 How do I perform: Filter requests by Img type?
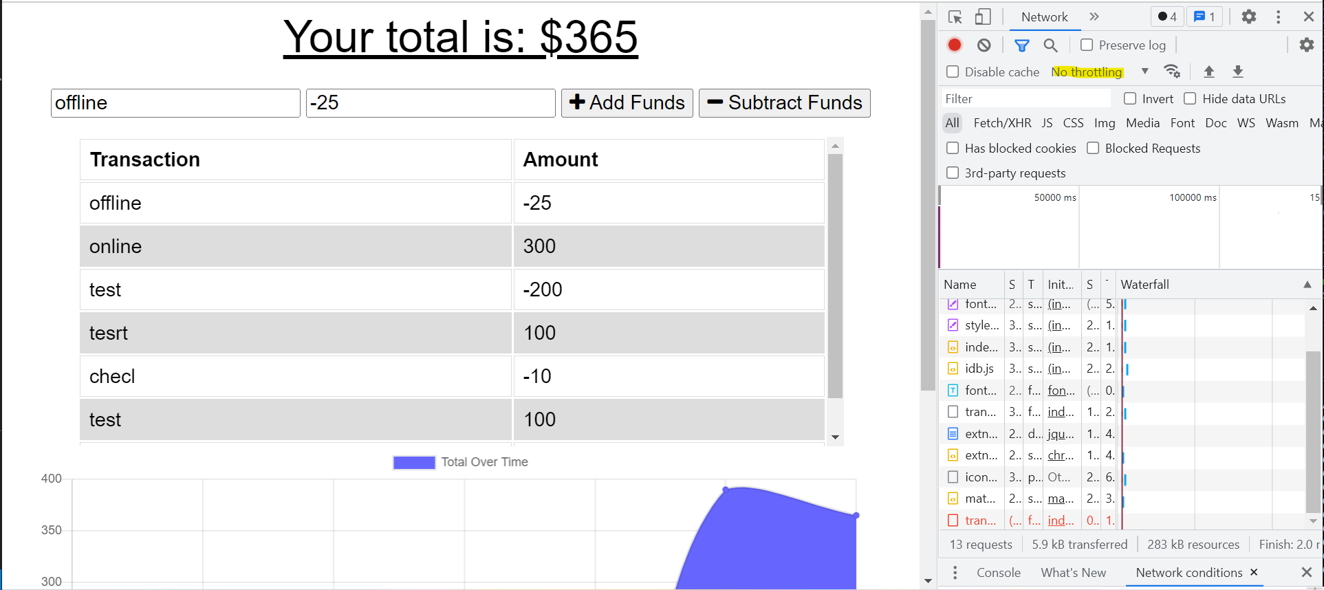pyautogui.click(x=1105, y=123)
